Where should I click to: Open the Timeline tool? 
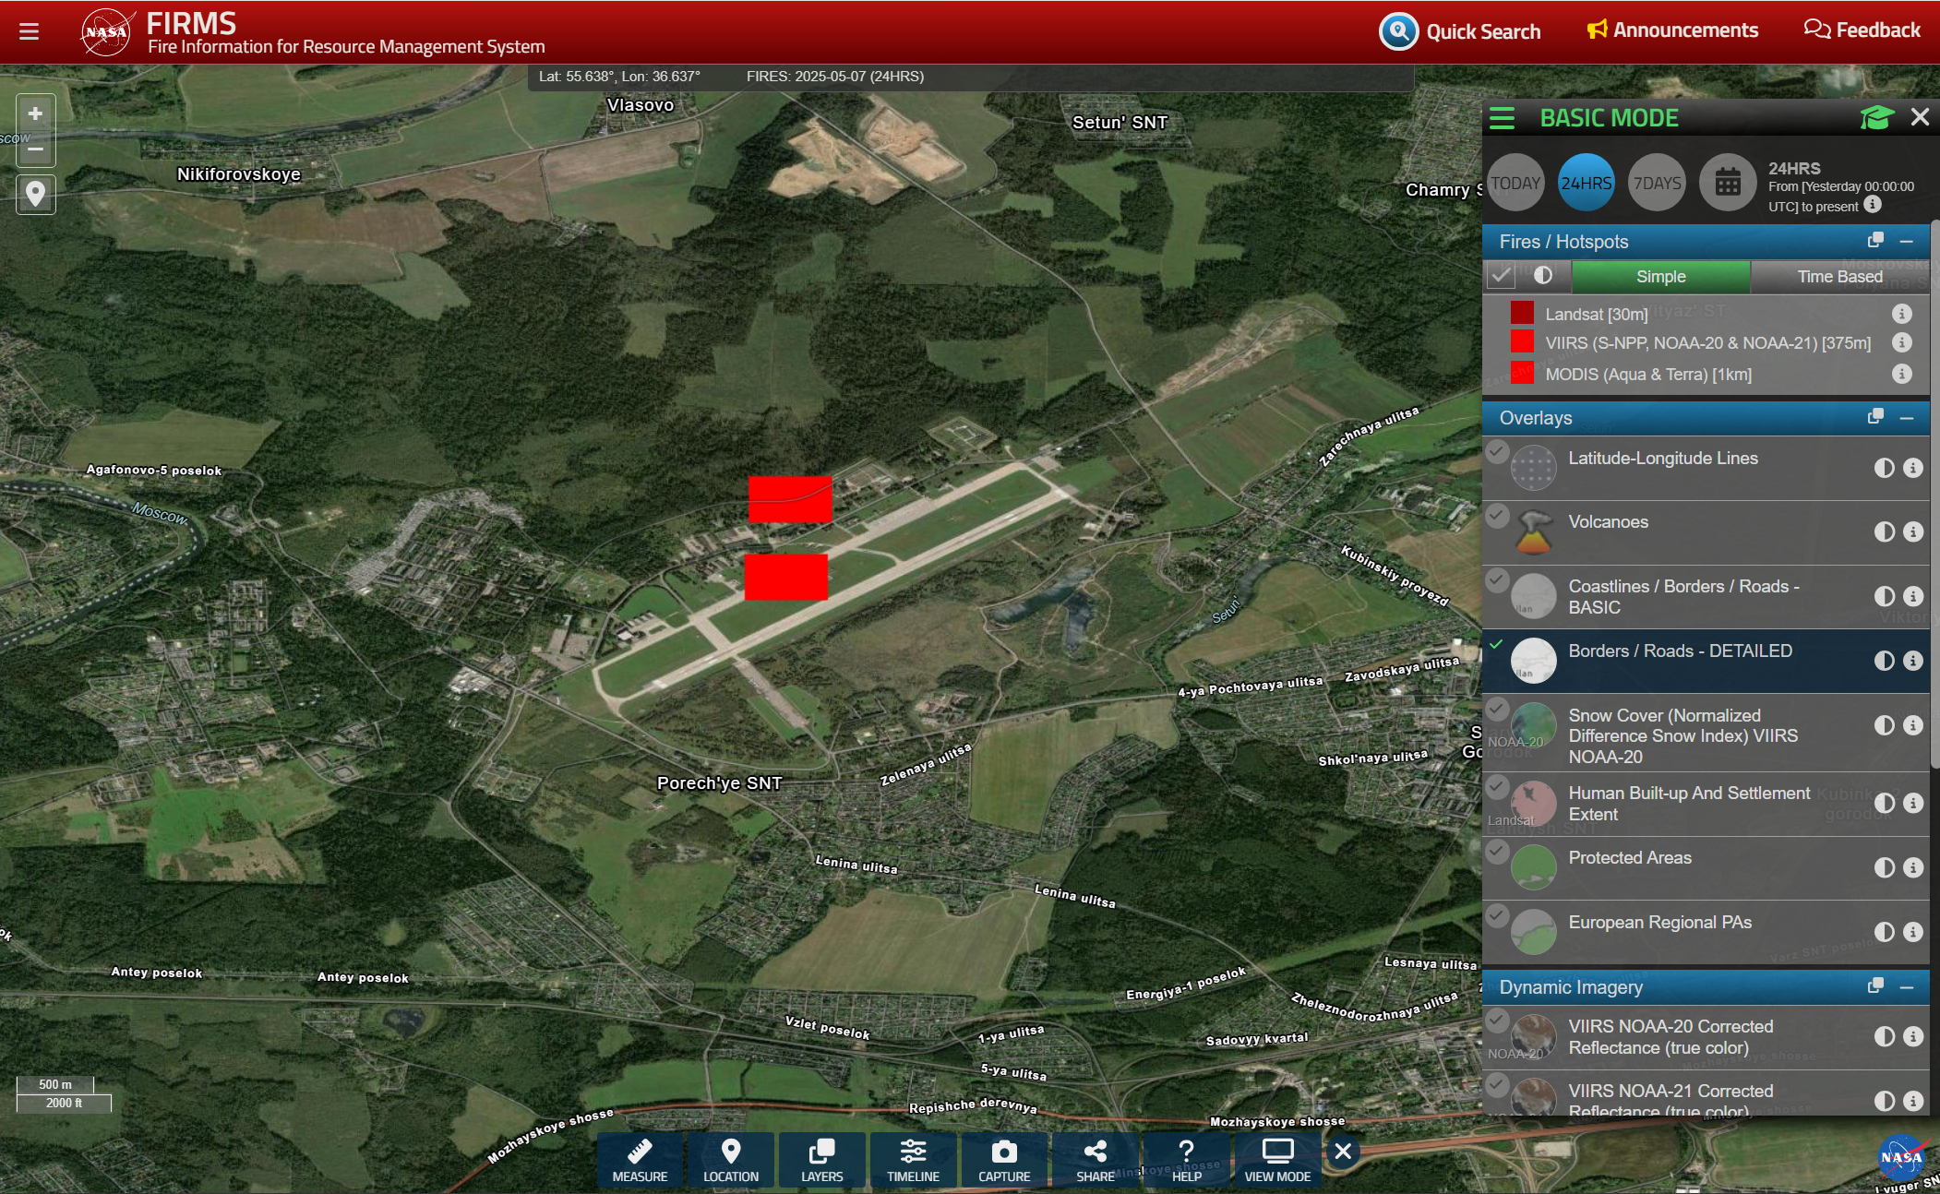[x=913, y=1159]
